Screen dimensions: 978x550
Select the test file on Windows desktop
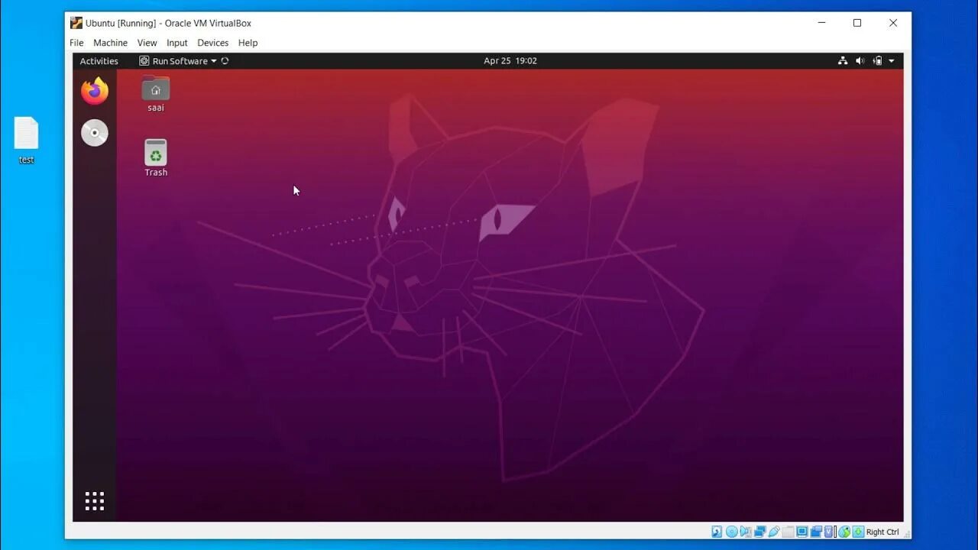tap(26, 140)
